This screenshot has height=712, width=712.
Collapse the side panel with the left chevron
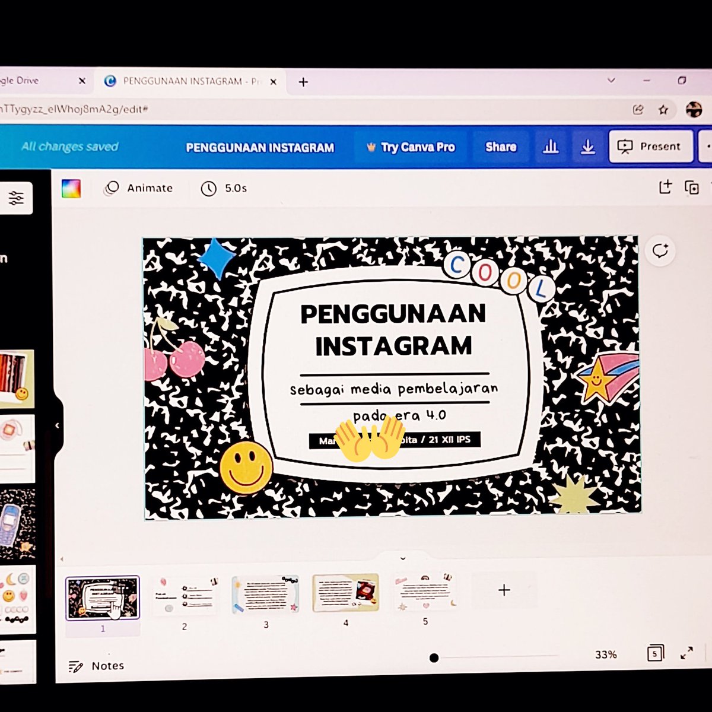[57, 424]
